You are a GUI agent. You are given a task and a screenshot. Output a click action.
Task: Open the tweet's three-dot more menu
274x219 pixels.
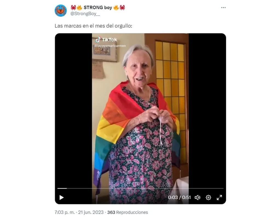point(223,7)
